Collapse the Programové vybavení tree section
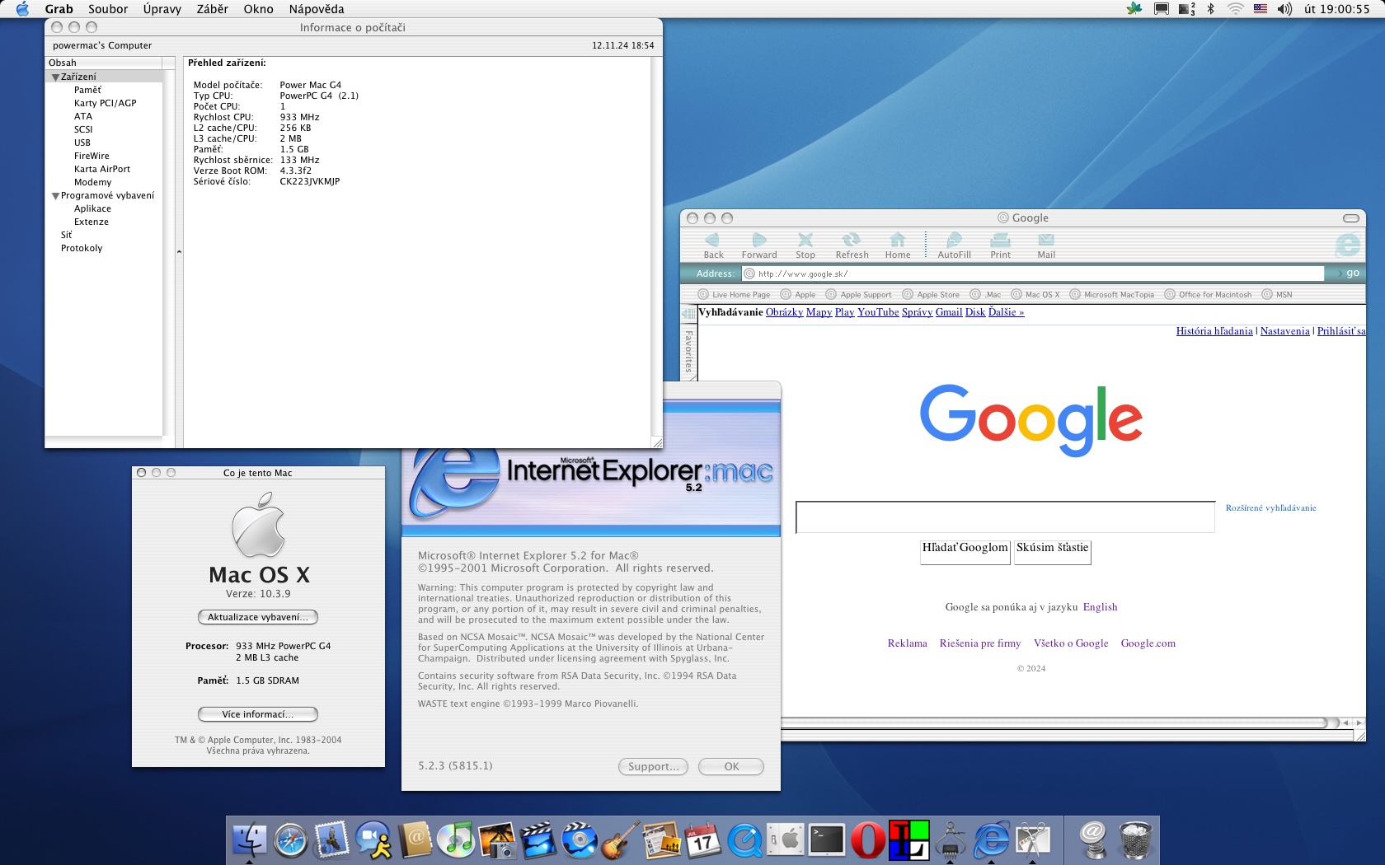Image resolution: width=1385 pixels, height=865 pixels. (56, 195)
